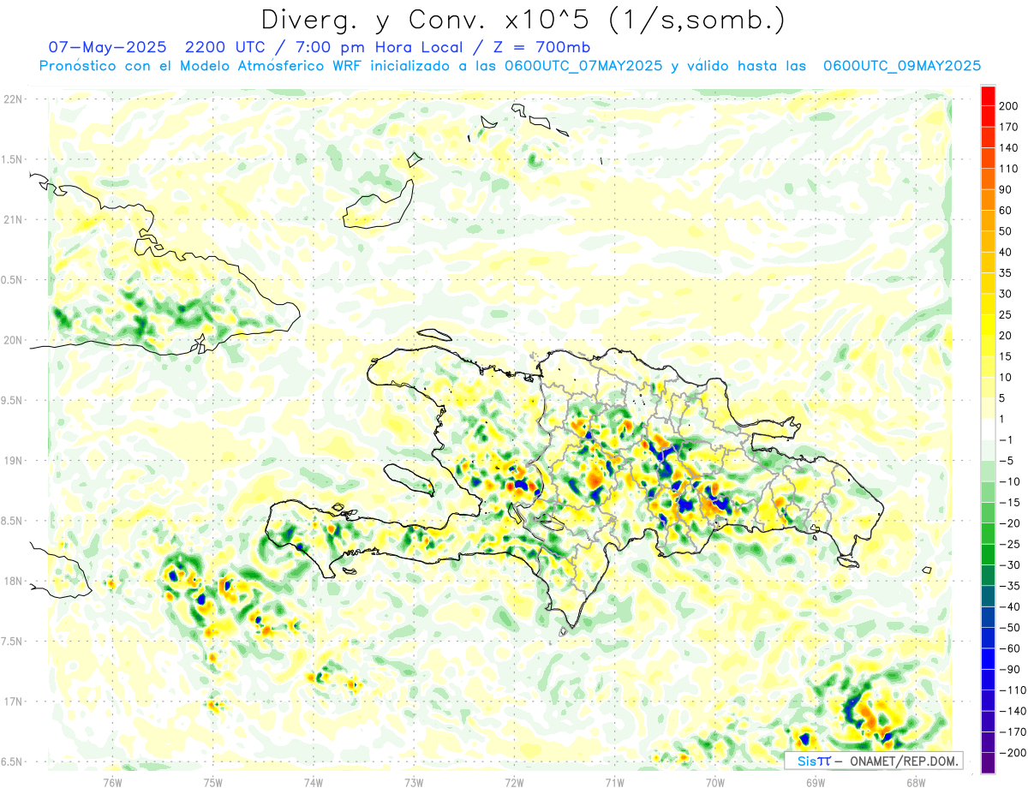Click the "75W" longitude label
Viewport: 1028px width, 794px height.
pos(213,782)
